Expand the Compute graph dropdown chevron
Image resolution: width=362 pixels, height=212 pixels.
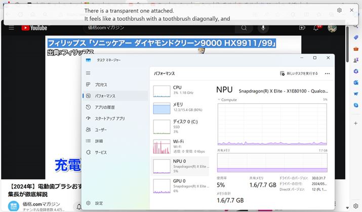pyautogui.click(x=219, y=100)
